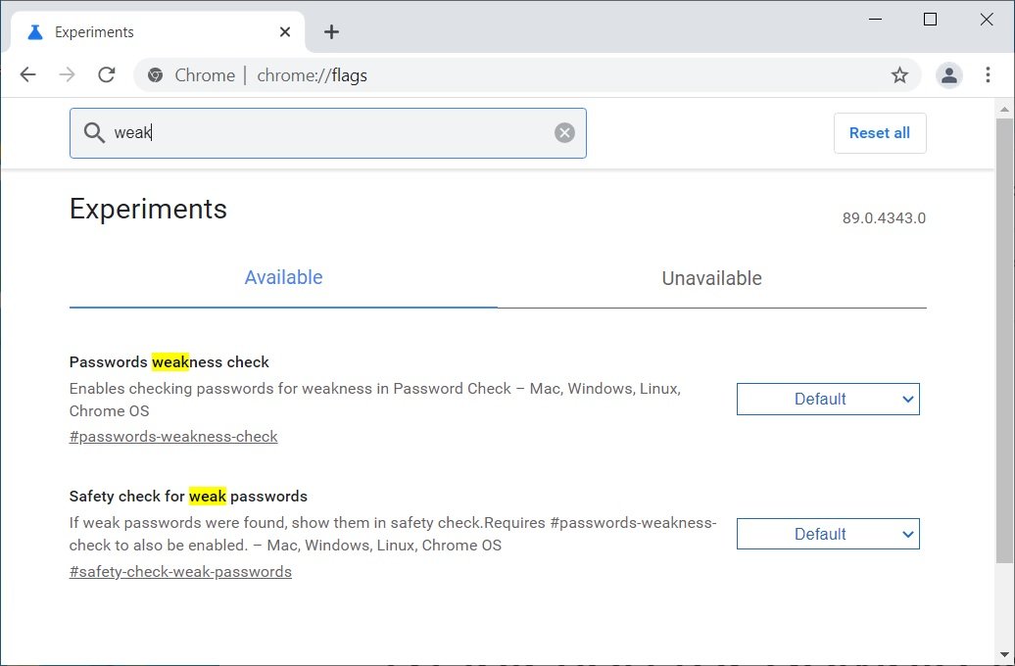Click the Reset all button
The image size is (1015, 666).
(x=879, y=133)
